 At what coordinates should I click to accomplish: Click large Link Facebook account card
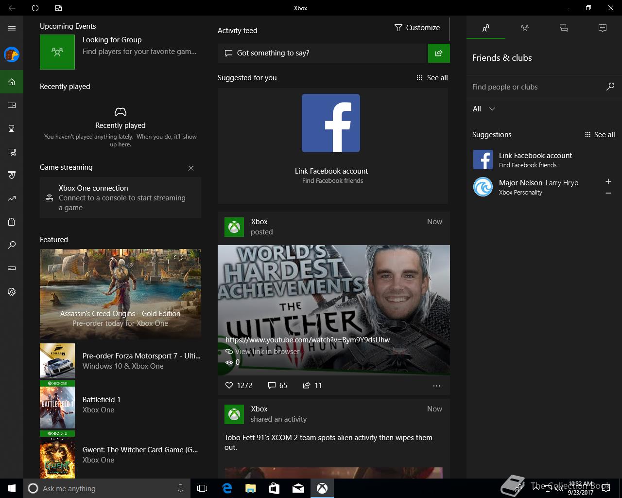click(x=333, y=145)
